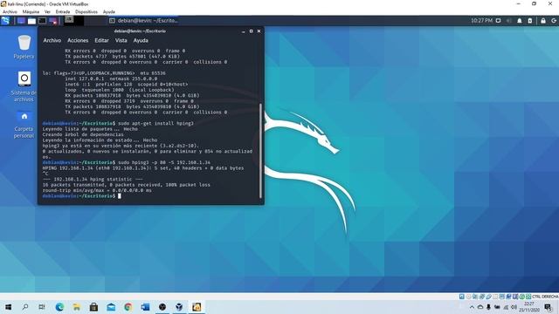Open notifications bell in Kali panel

[x=520, y=21]
